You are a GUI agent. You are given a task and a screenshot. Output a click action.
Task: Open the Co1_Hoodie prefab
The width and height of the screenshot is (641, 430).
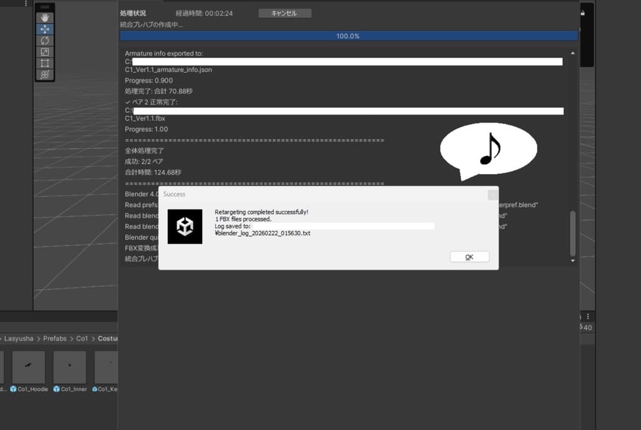[29, 367]
